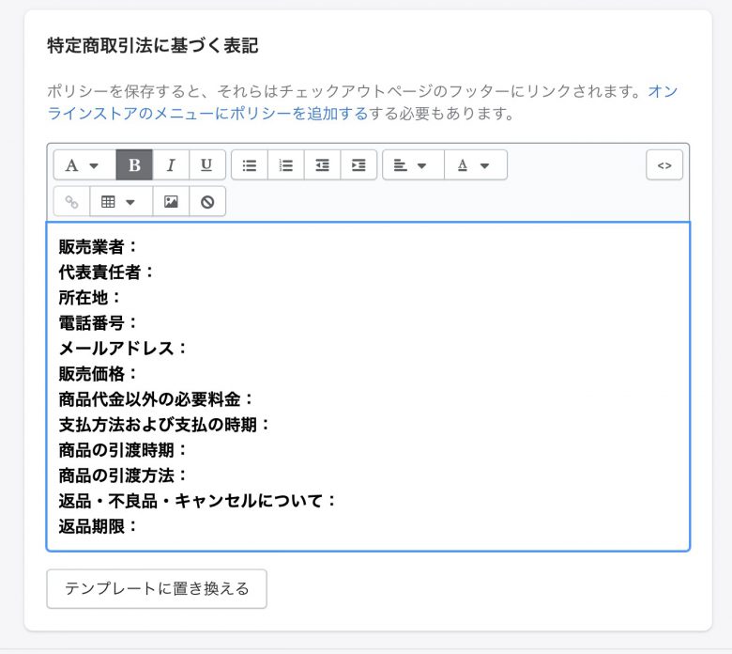Place cursor after 返品期限： line

[139, 526]
